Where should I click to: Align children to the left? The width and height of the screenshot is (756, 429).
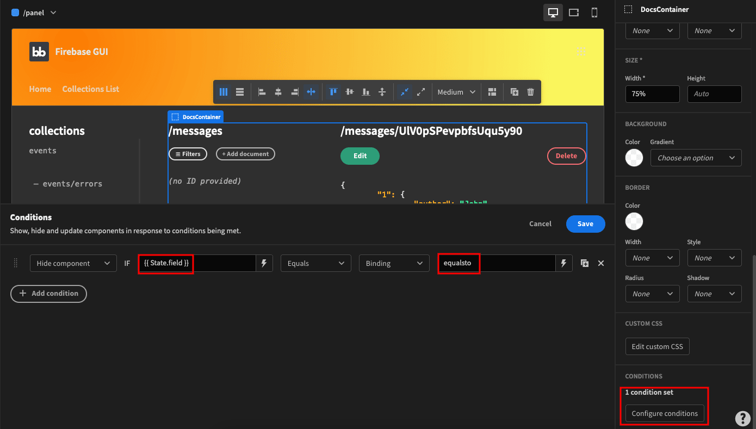[x=262, y=92]
